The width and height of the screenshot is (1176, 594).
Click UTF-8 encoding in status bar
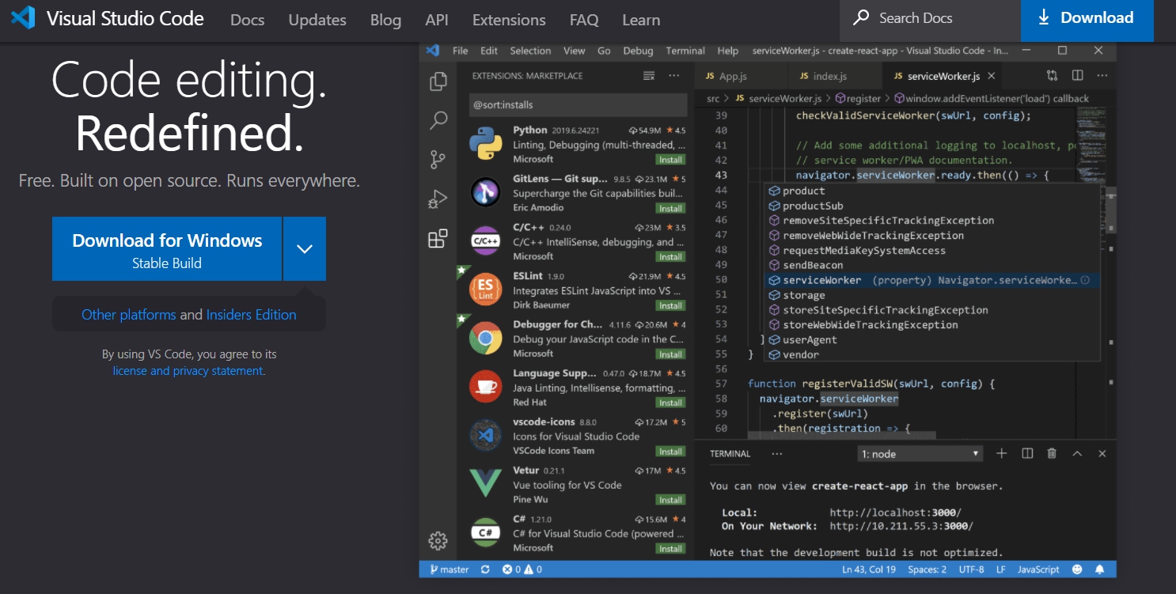point(971,569)
